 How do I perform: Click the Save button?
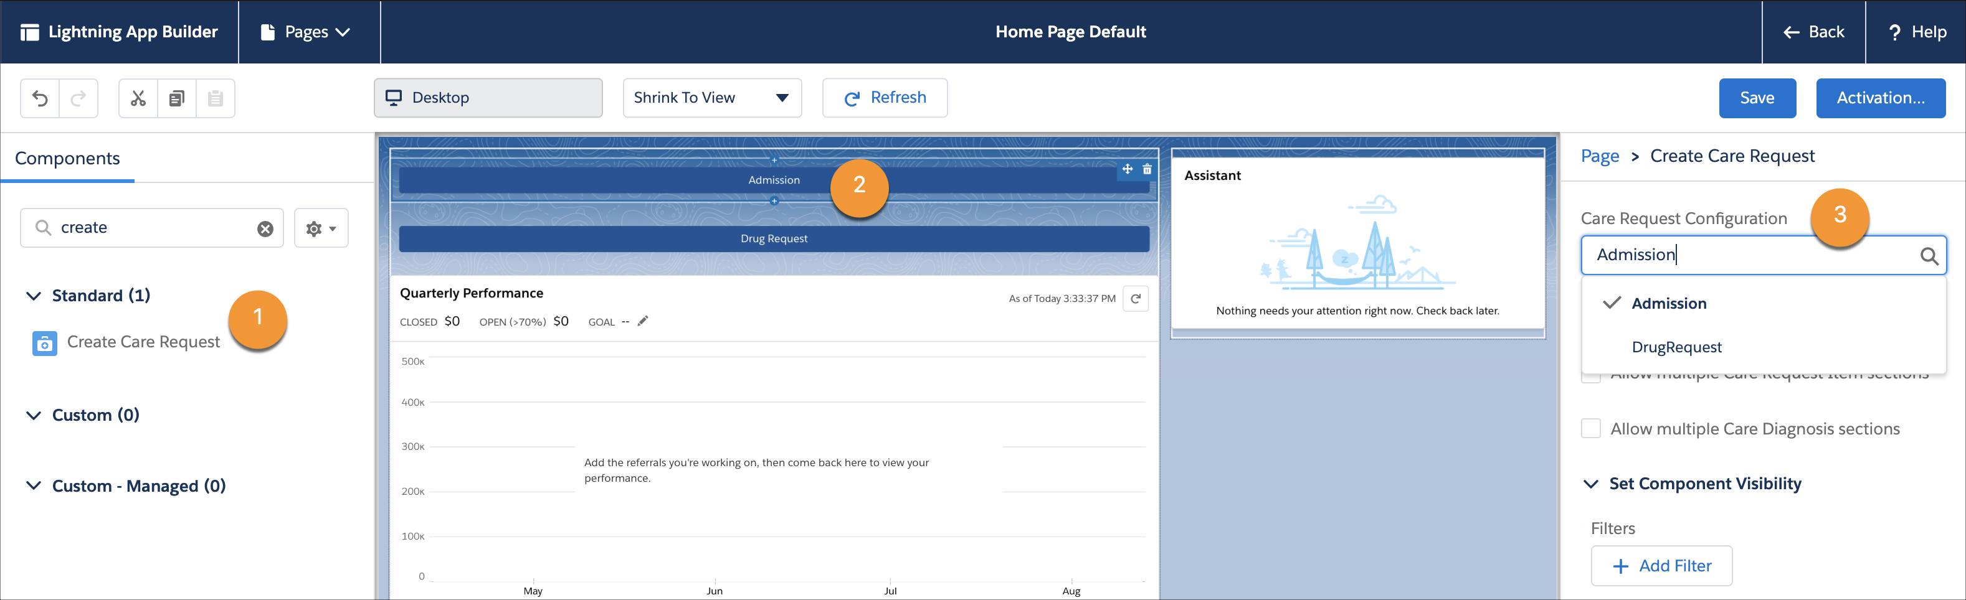click(1757, 98)
